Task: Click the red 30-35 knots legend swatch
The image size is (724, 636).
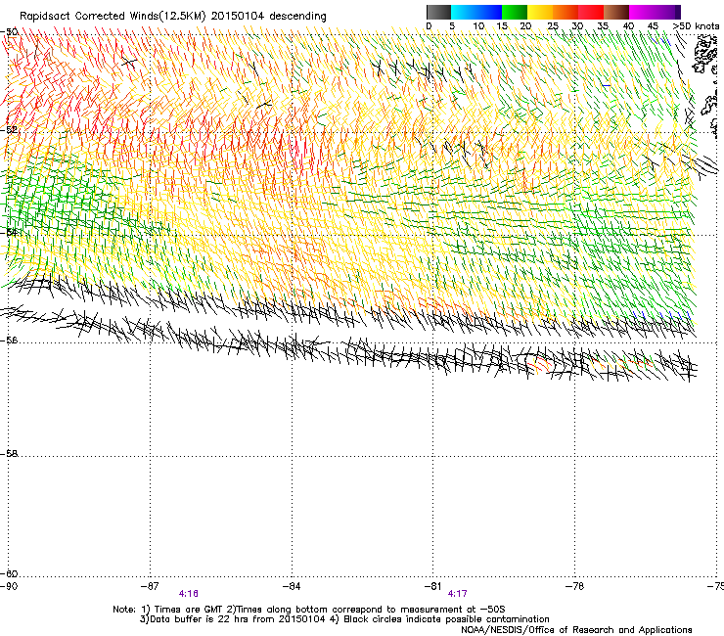Action: coord(591,12)
